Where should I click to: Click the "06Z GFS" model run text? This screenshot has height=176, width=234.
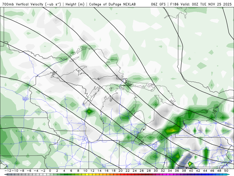click(x=158, y=4)
